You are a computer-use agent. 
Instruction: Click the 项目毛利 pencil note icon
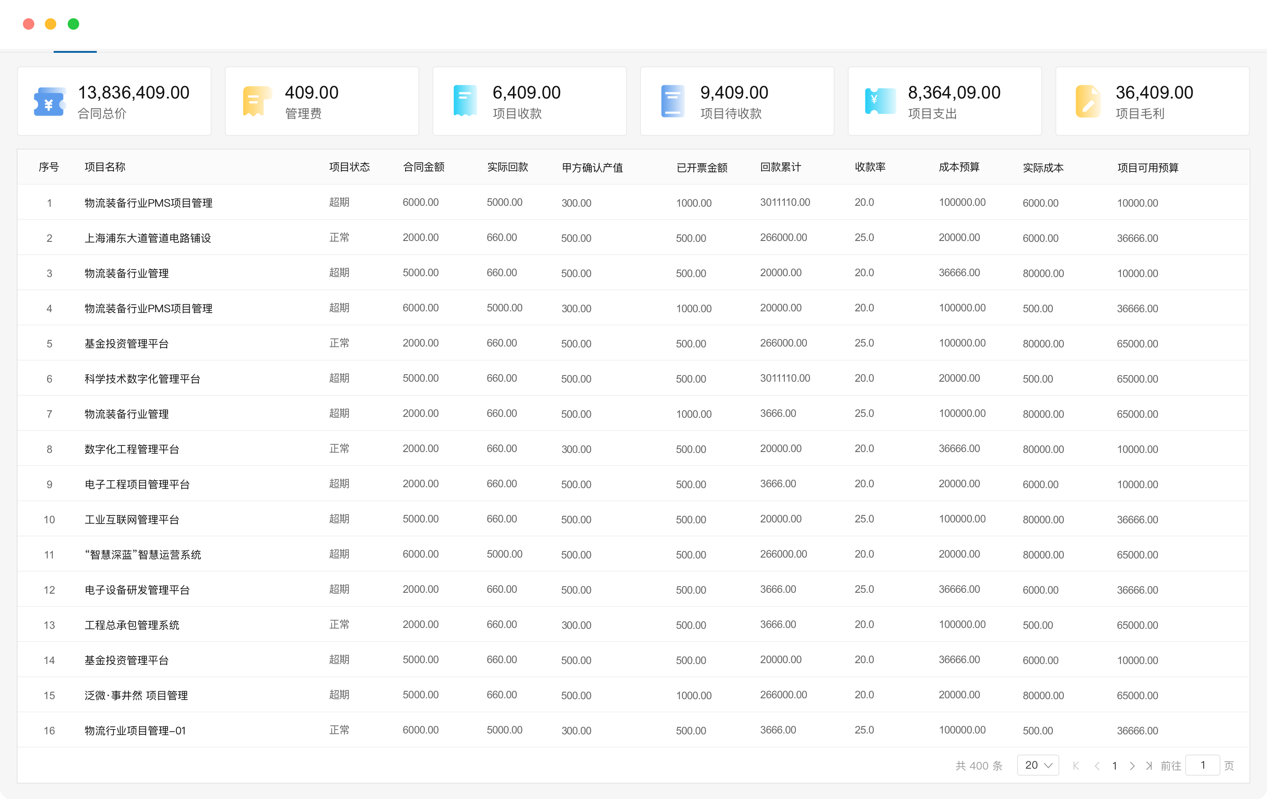1087,101
